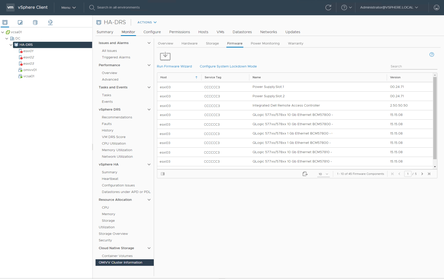Viewport: 444px width, 279px height.
Task: Select the Integrated Dell Remote Access Controller row
Action: click(x=295, y=106)
